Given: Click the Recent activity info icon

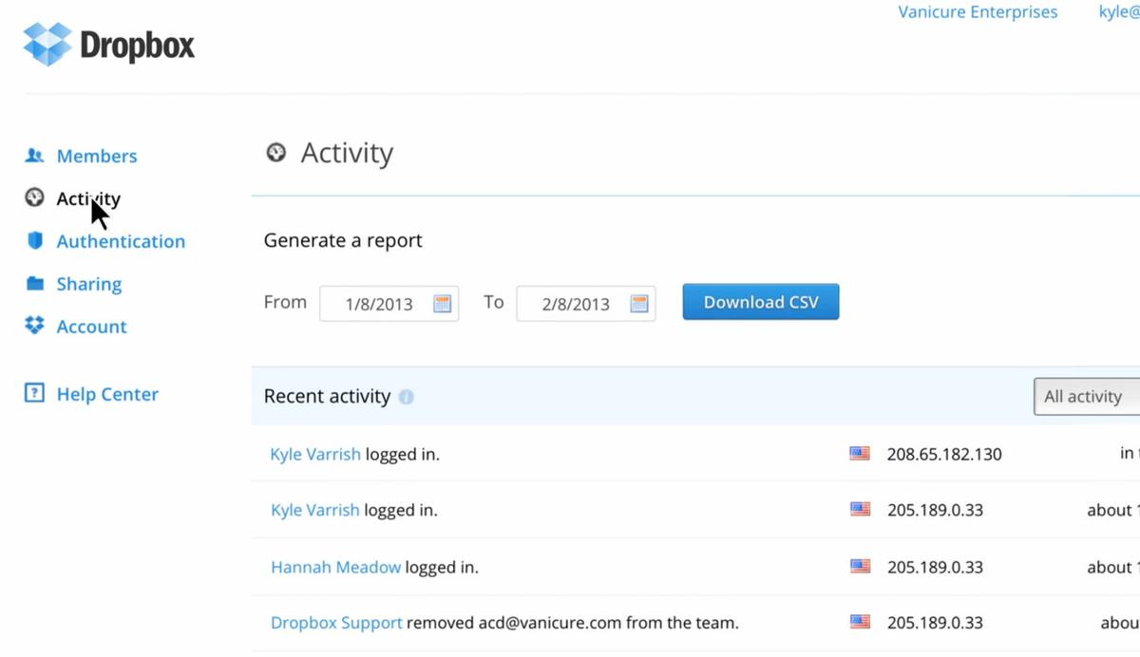Looking at the screenshot, I should pyautogui.click(x=406, y=397).
